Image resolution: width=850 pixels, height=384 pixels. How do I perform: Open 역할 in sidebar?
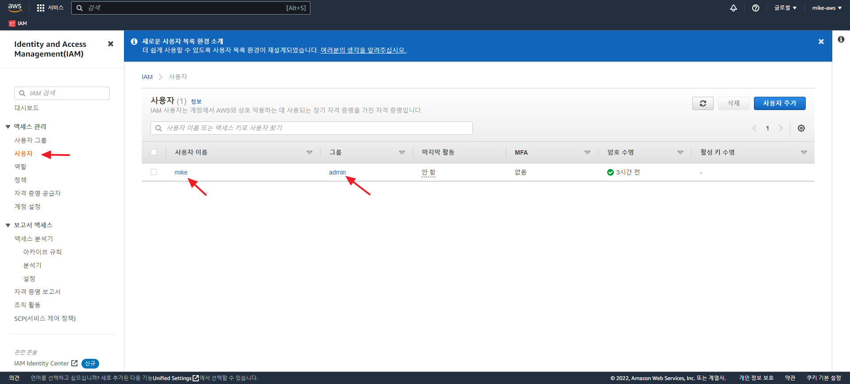click(x=20, y=167)
